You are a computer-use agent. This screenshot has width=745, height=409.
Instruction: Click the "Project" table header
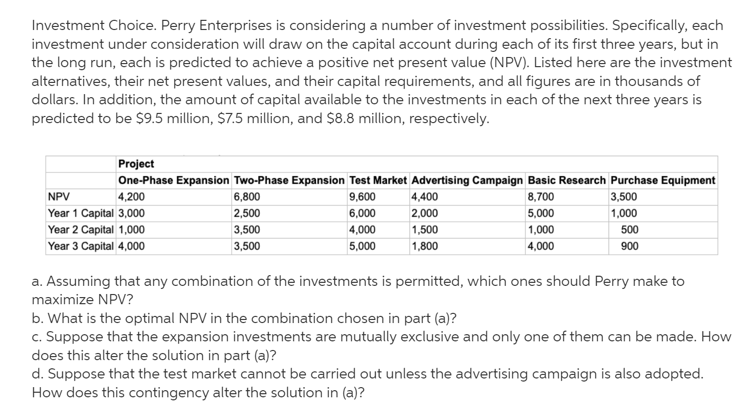point(136,164)
